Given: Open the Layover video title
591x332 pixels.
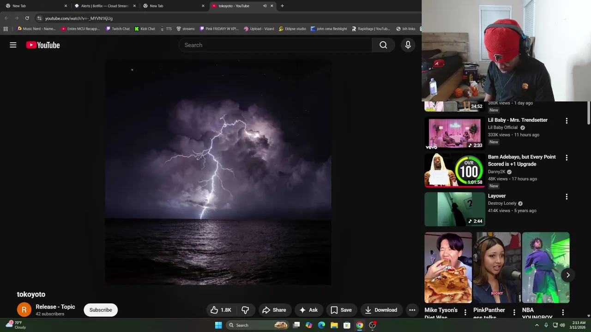Looking at the screenshot, I should pyautogui.click(x=497, y=196).
